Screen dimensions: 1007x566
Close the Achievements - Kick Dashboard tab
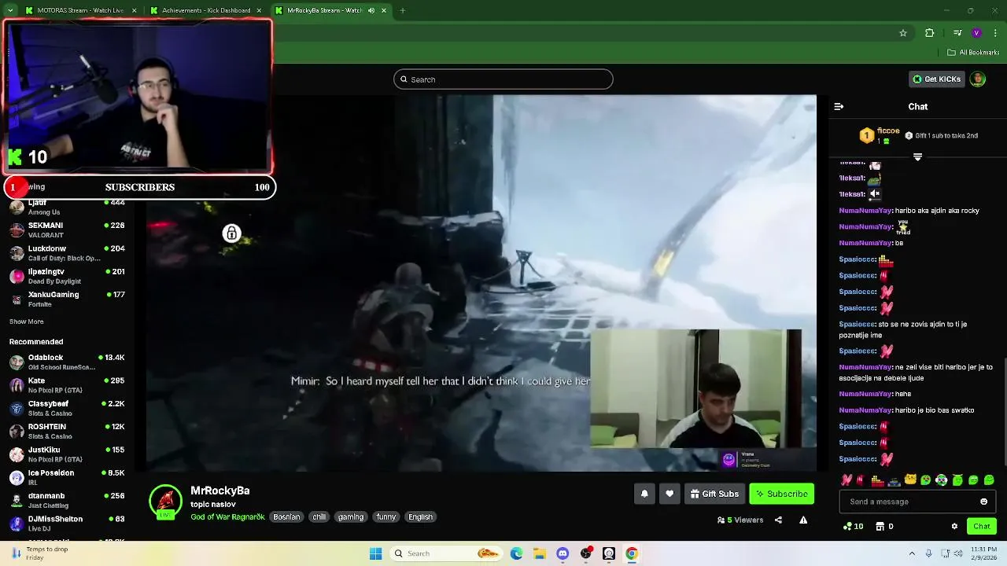point(259,10)
